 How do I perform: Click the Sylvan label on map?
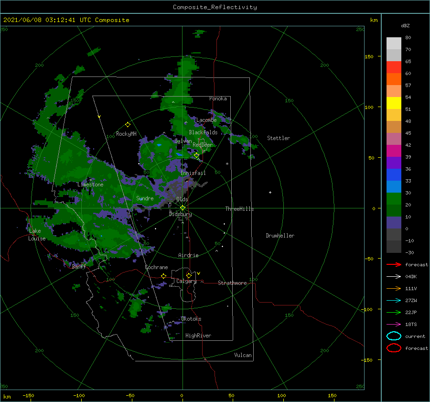point(183,141)
